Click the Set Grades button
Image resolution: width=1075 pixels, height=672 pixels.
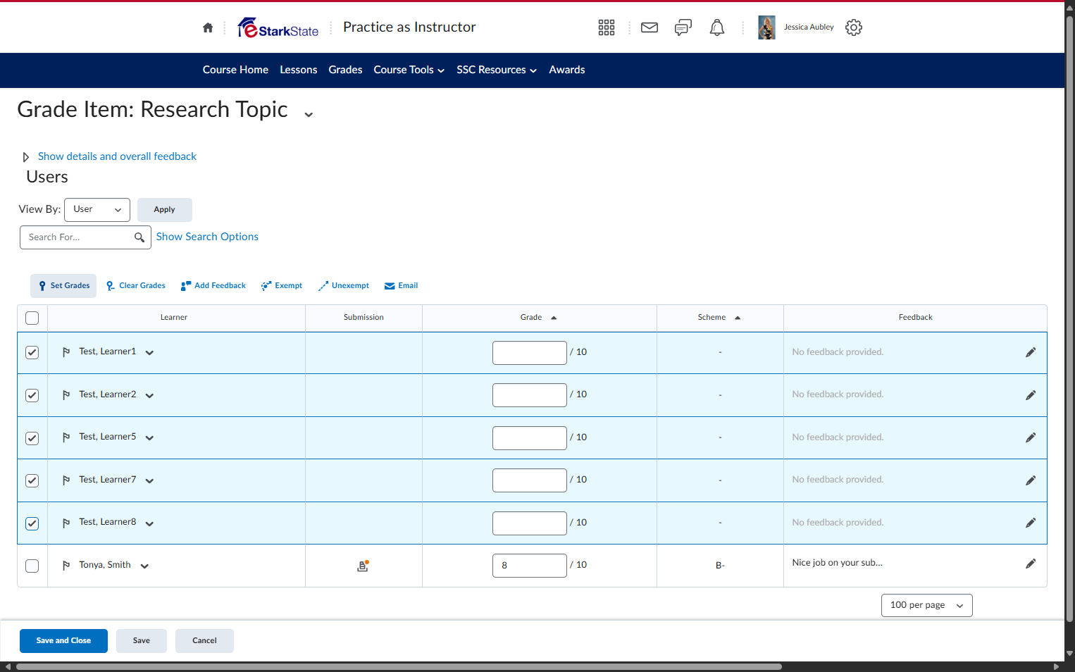63,286
